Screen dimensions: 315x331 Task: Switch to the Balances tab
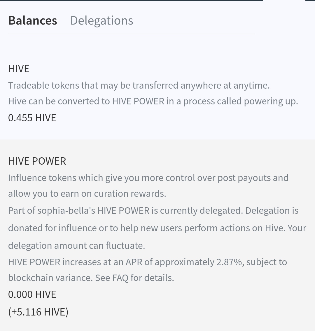click(x=33, y=20)
